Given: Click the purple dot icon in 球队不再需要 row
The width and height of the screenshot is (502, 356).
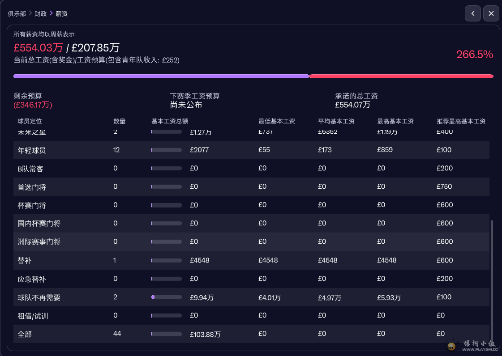Looking at the screenshot, I should (154, 297).
